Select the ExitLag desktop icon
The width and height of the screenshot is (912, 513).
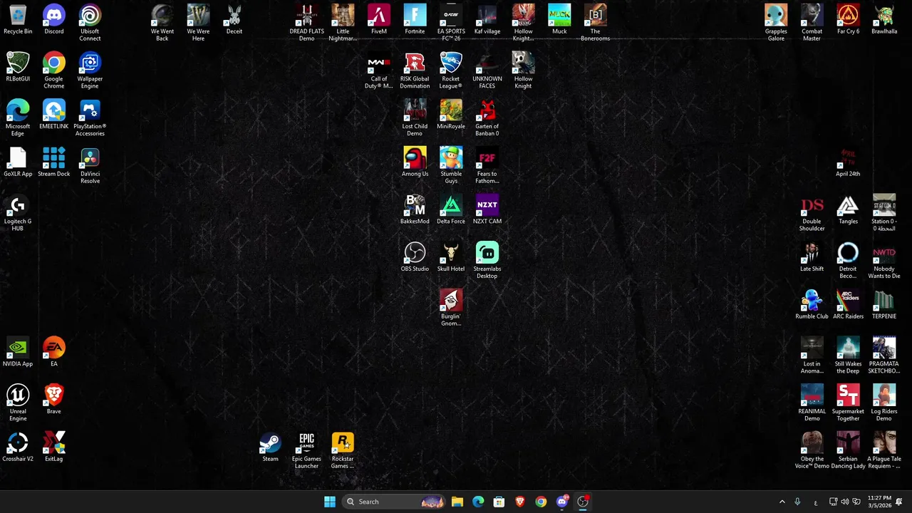pyautogui.click(x=54, y=447)
